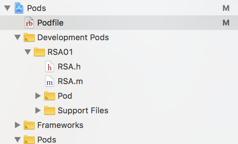This screenshot has height=144, width=238.
Task: Click the Podfile Ruby file icon
Action: pos(29,23)
